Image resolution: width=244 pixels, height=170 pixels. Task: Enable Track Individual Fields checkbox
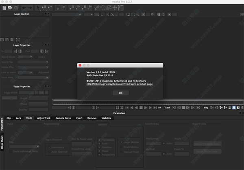coord(11,151)
